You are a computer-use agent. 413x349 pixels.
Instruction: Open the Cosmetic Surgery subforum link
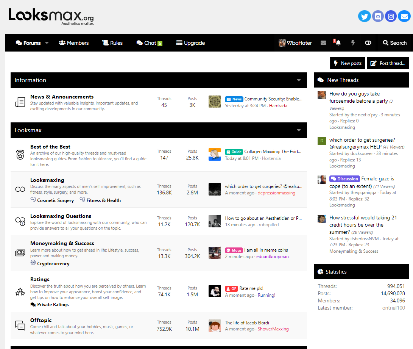[55, 200]
